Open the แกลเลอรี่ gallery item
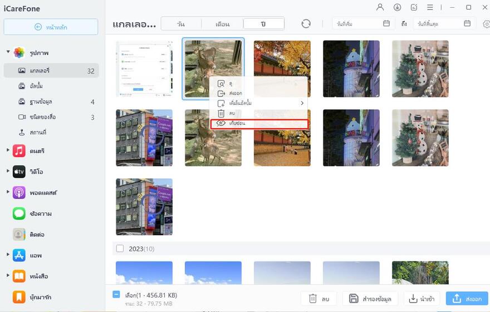This screenshot has width=490, height=312. [51, 71]
